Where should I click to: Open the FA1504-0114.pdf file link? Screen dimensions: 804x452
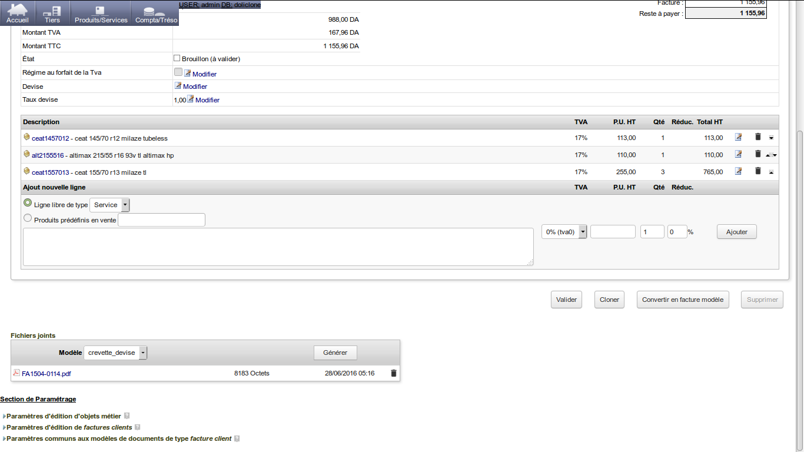point(46,374)
